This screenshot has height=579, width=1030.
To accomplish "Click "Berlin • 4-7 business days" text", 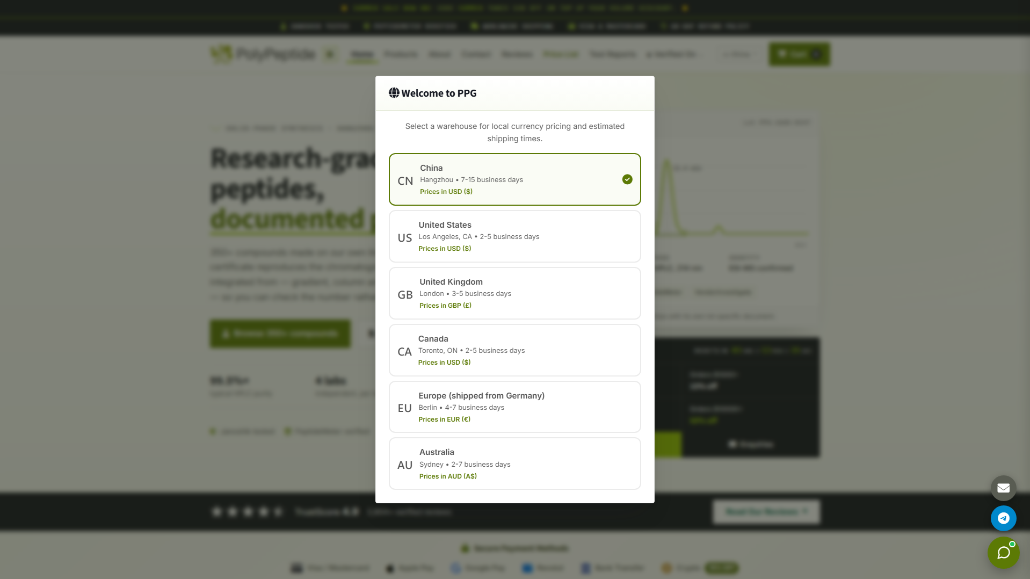I will (462, 408).
